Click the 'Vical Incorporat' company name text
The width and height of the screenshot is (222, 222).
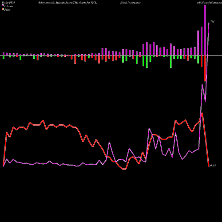pyautogui.click(x=131, y=3)
